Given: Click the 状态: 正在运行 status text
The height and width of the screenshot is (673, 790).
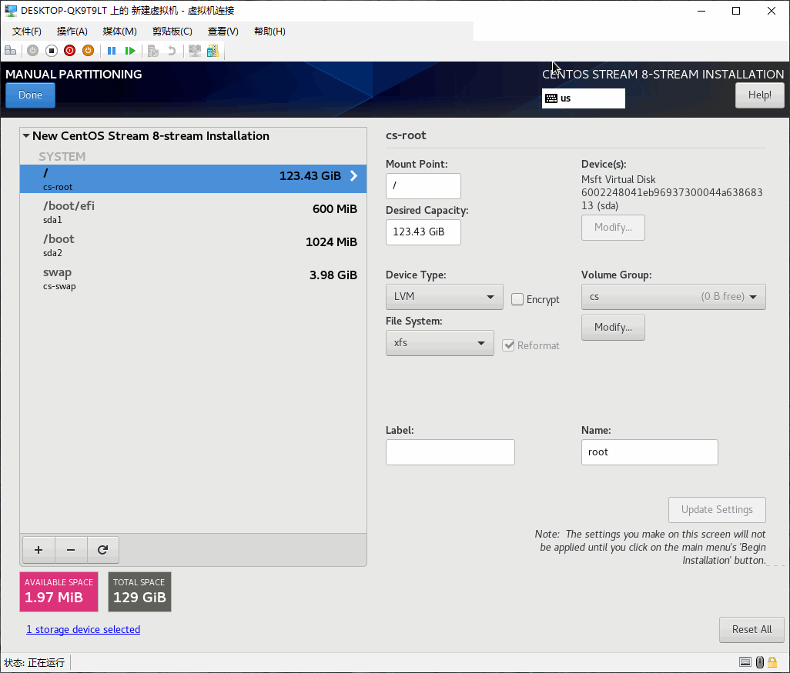Looking at the screenshot, I should (34, 662).
